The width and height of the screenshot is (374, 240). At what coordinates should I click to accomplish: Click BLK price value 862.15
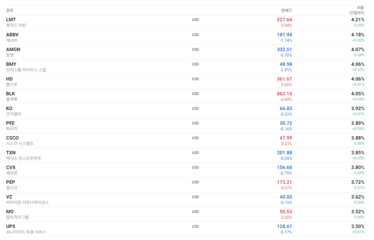tap(284, 94)
